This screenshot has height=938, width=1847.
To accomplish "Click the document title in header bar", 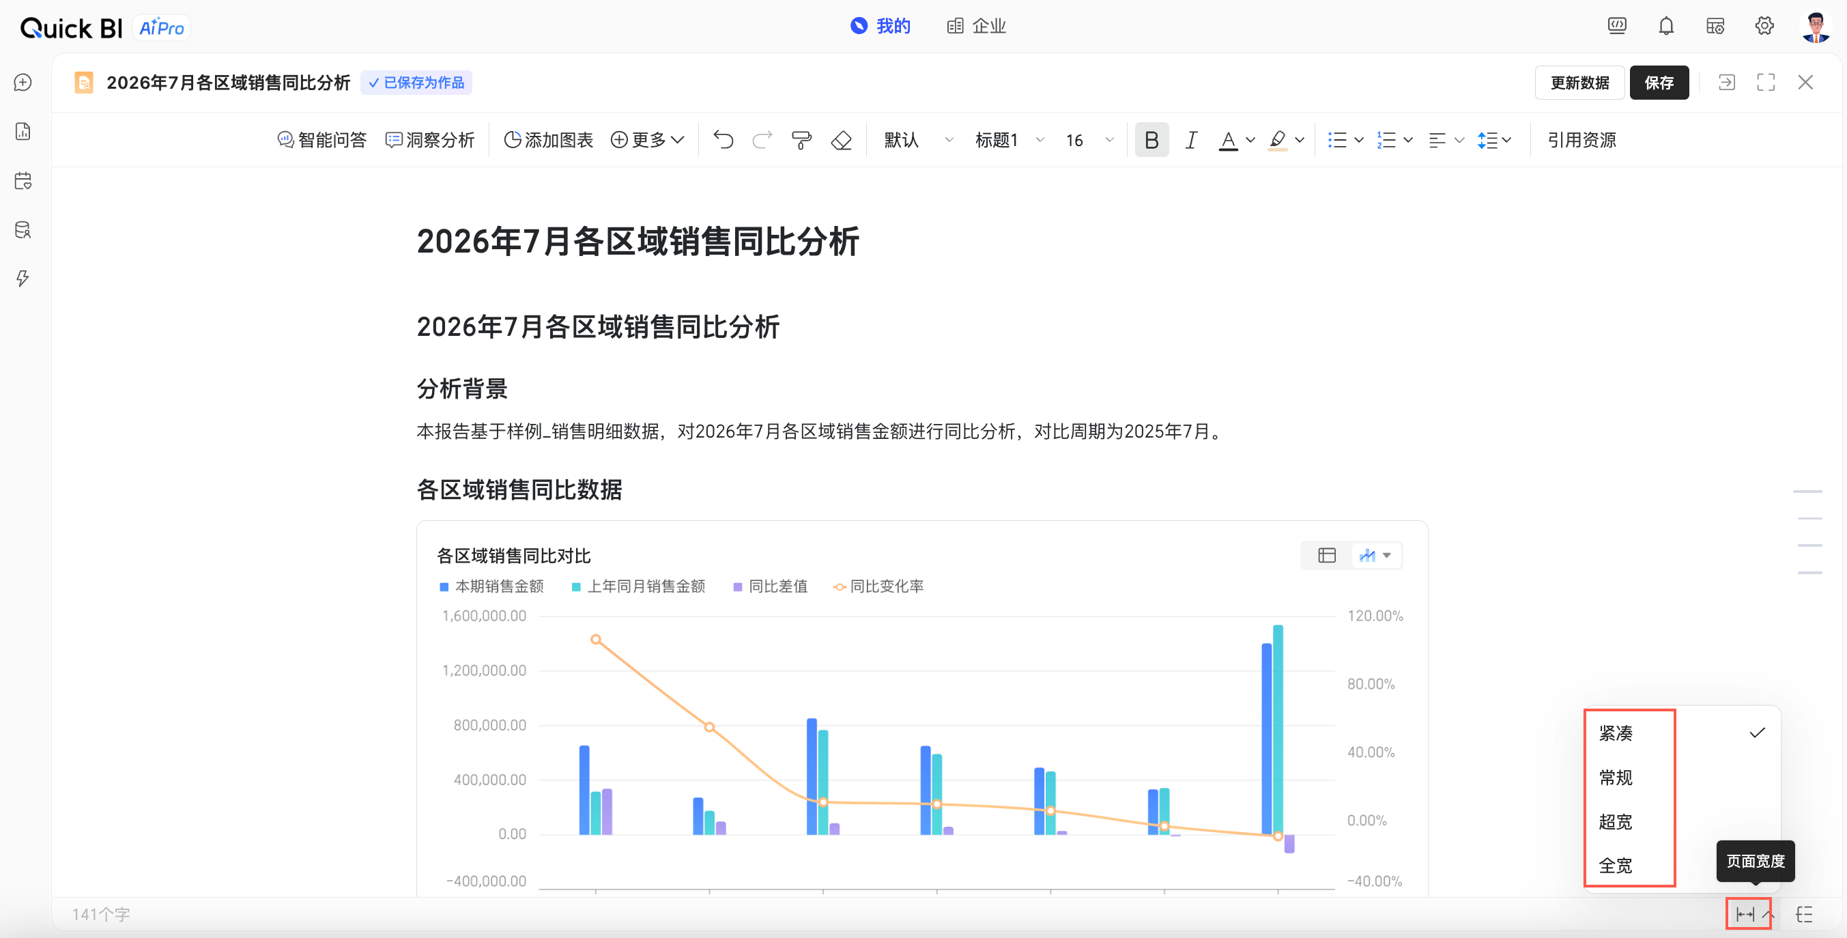I will click(x=228, y=83).
